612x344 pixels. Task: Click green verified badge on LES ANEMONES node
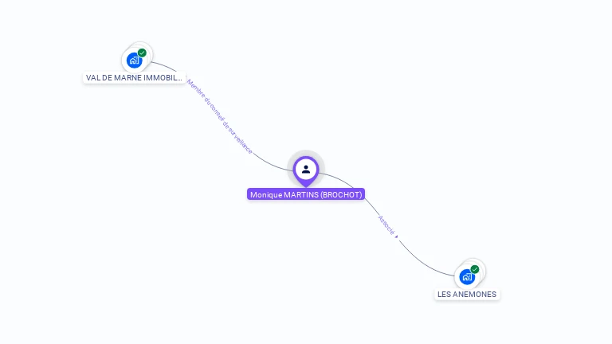point(475,269)
